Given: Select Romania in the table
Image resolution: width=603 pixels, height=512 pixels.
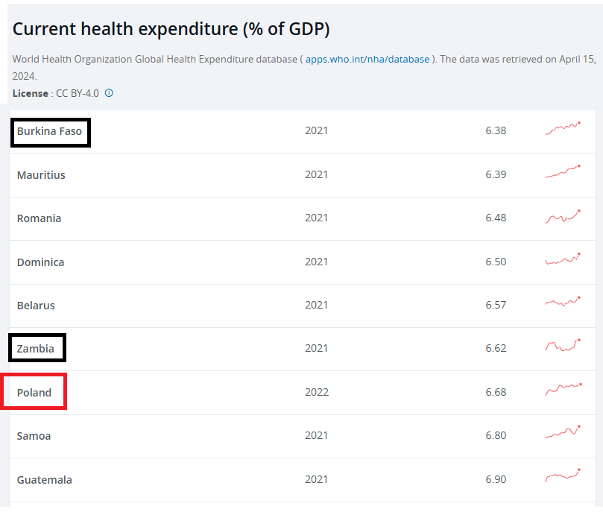Looking at the screenshot, I should point(39,218).
